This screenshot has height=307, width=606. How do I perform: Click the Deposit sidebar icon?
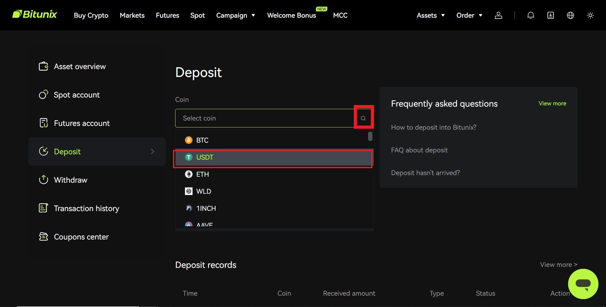44,151
